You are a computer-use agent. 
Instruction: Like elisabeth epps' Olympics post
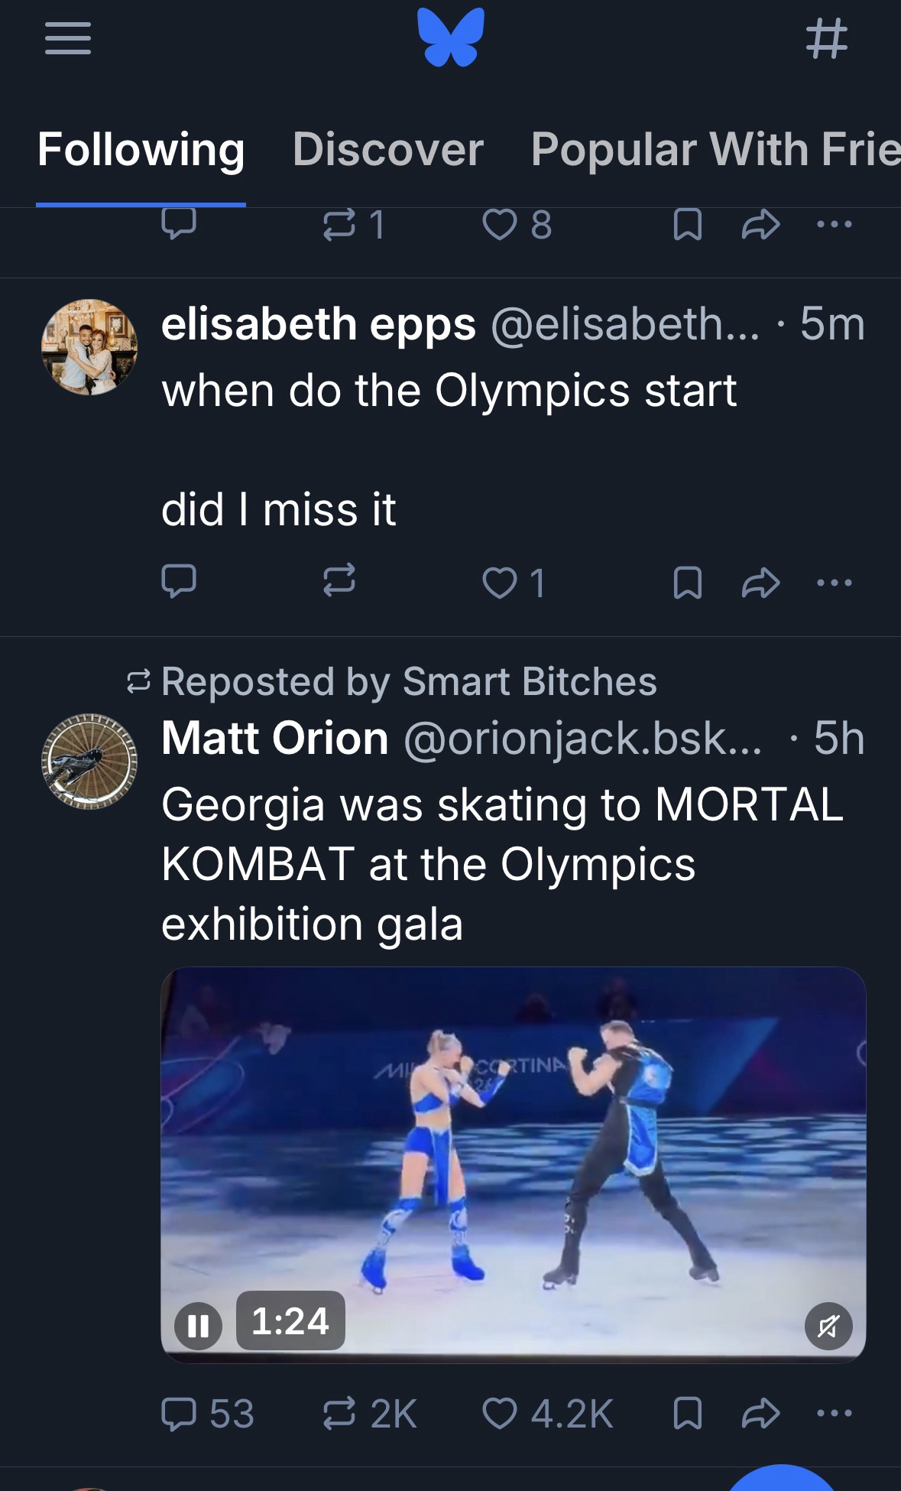click(x=500, y=583)
